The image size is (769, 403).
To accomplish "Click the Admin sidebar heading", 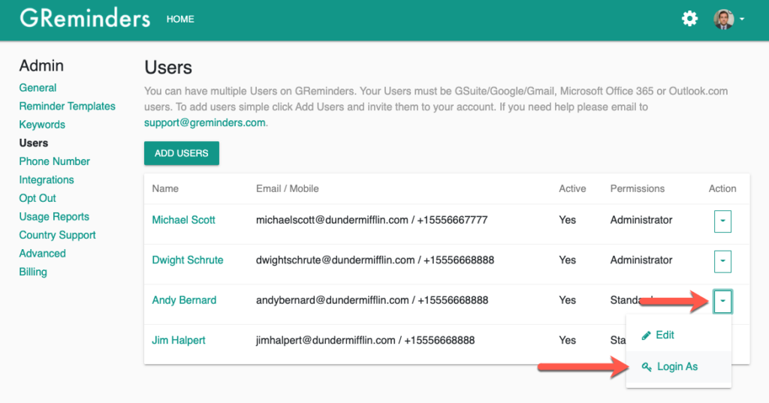I will [x=41, y=66].
